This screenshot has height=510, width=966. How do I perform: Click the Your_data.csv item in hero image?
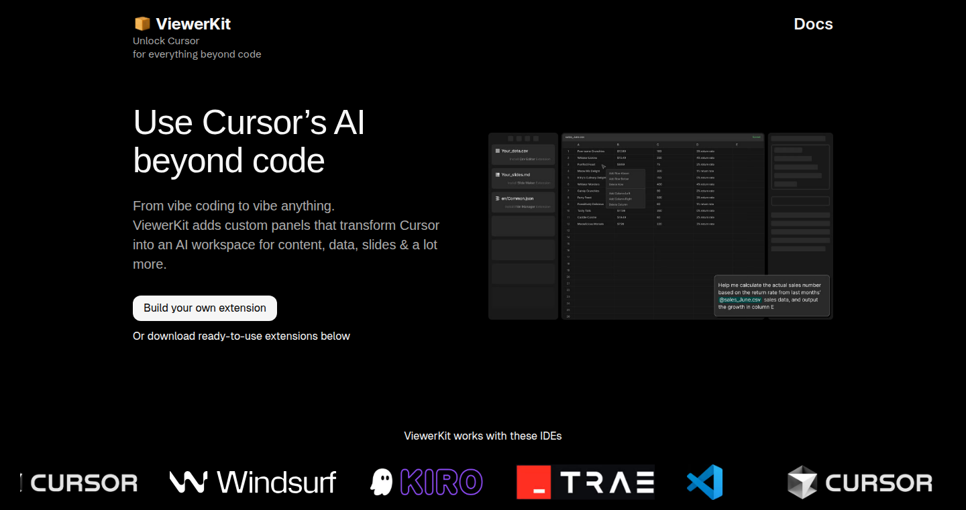523,154
